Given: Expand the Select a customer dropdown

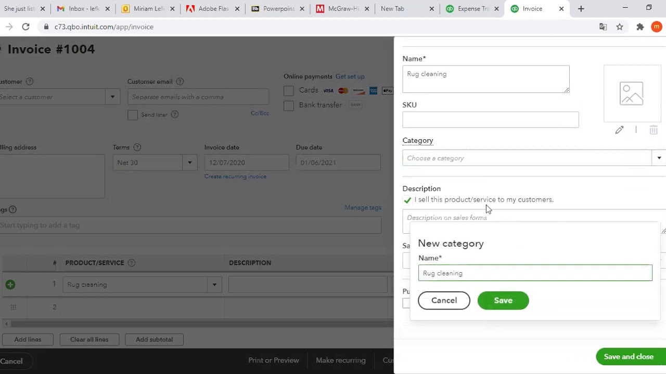Looking at the screenshot, I should pyautogui.click(x=112, y=97).
